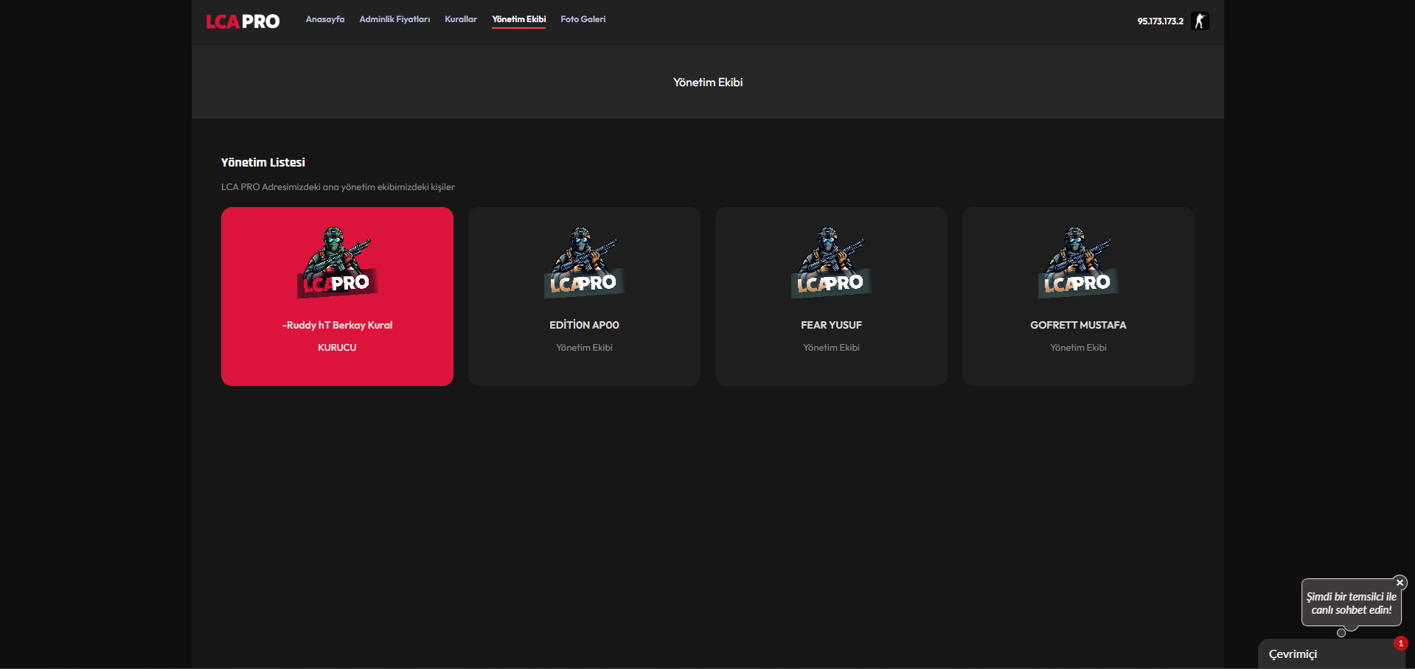Click the server IP 95.173.173.2
The height and width of the screenshot is (669, 1415).
pyautogui.click(x=1160, y=21)
